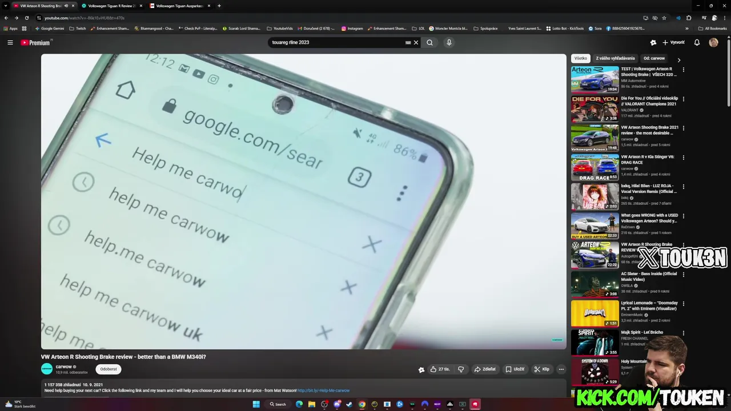Share the video via Zdieľať

coord(485,369)
